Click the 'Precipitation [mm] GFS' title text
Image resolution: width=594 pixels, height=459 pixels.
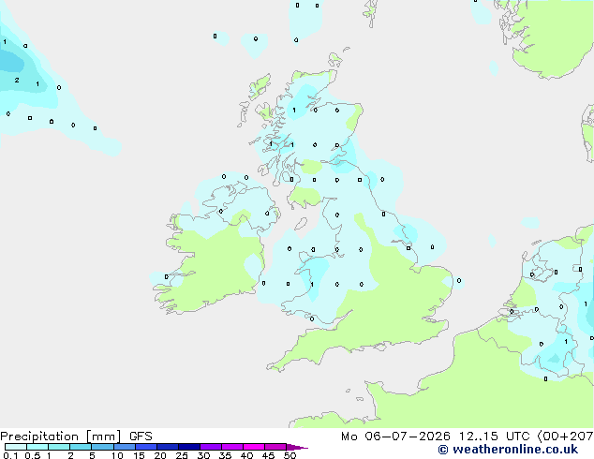point(76,437)
